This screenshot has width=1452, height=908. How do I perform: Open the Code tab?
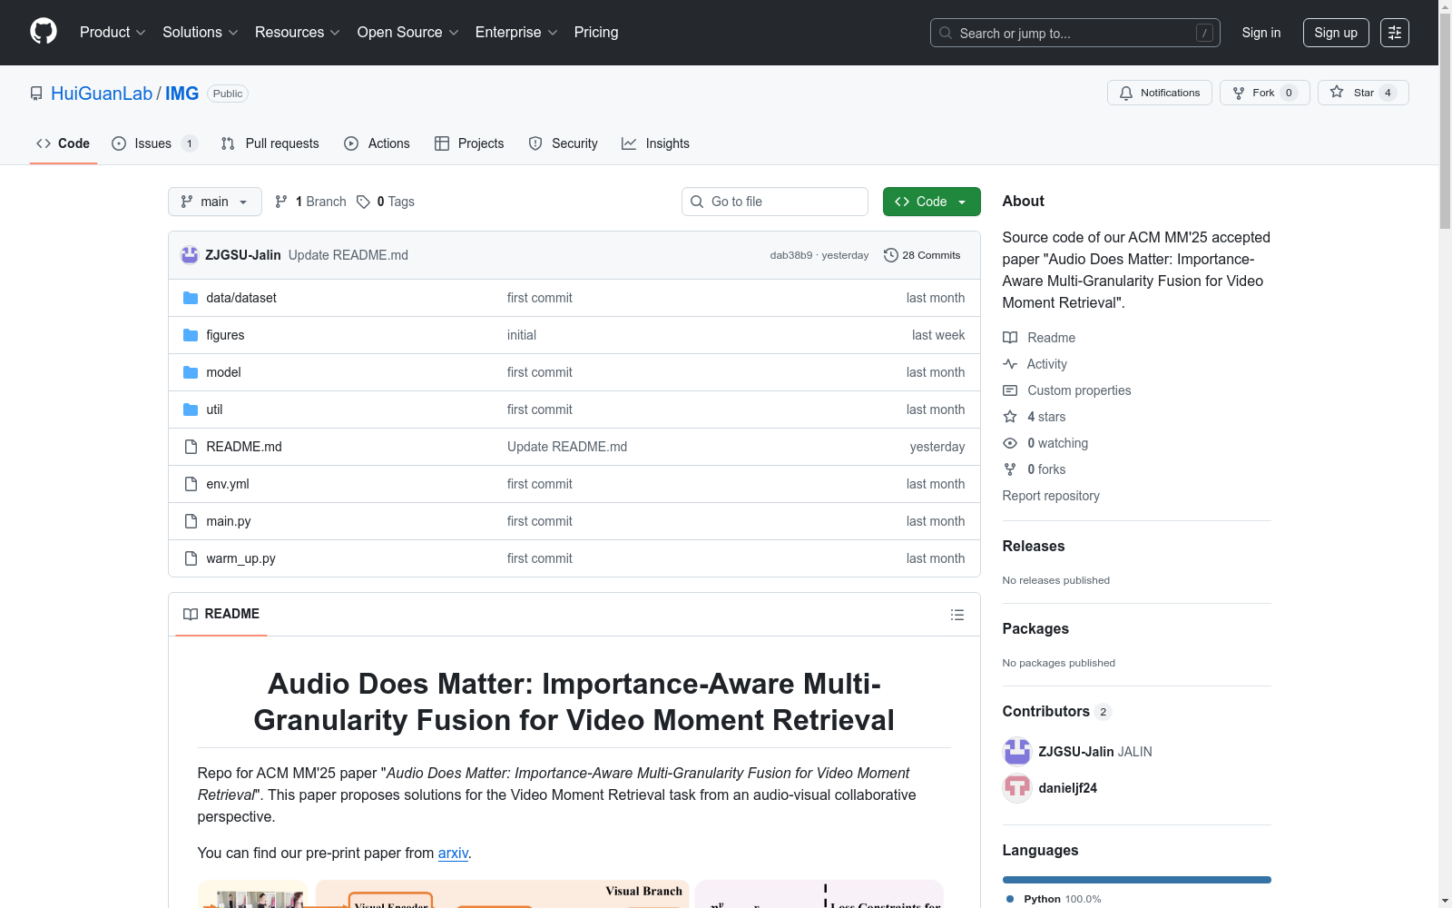[64, 143]
